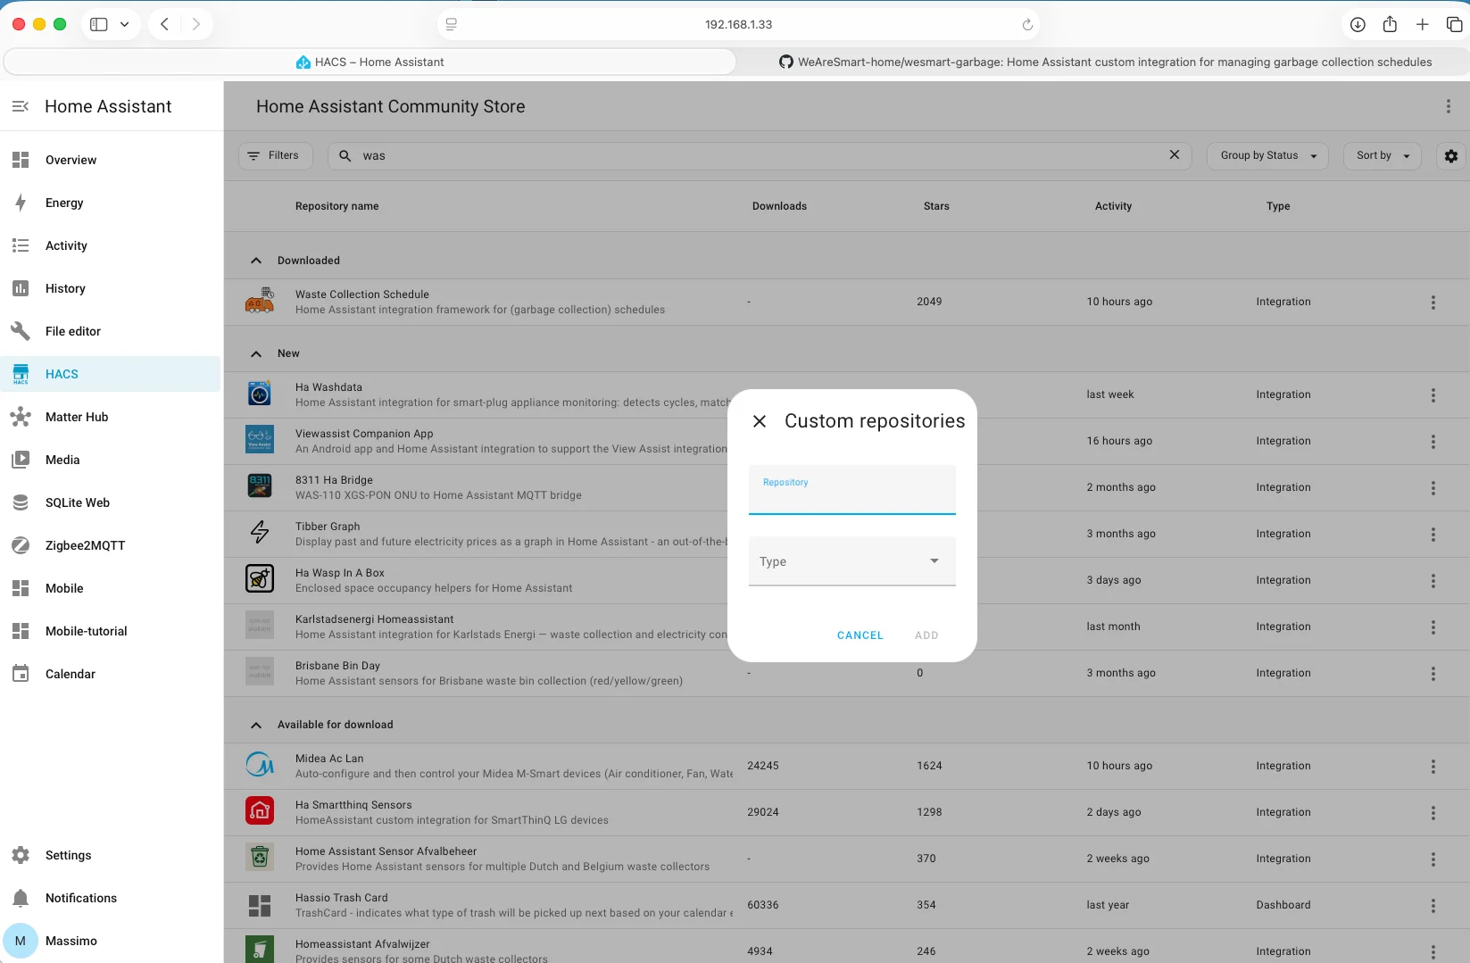The image size is (1470, 963).
Task: Open the Matter Hub icon
Action: point(21,417)
